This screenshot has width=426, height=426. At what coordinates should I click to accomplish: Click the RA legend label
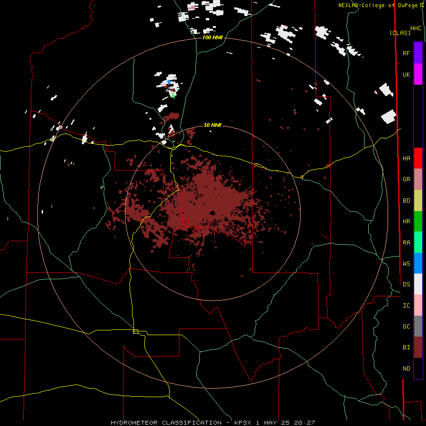(406, 243)
